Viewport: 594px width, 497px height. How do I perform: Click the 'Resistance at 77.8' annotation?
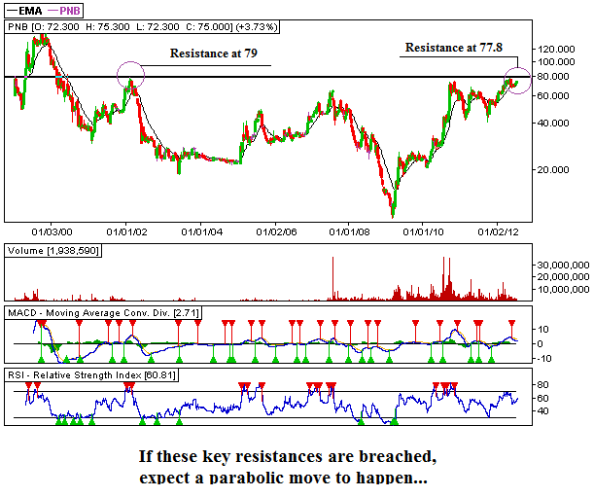pos(454,48)
